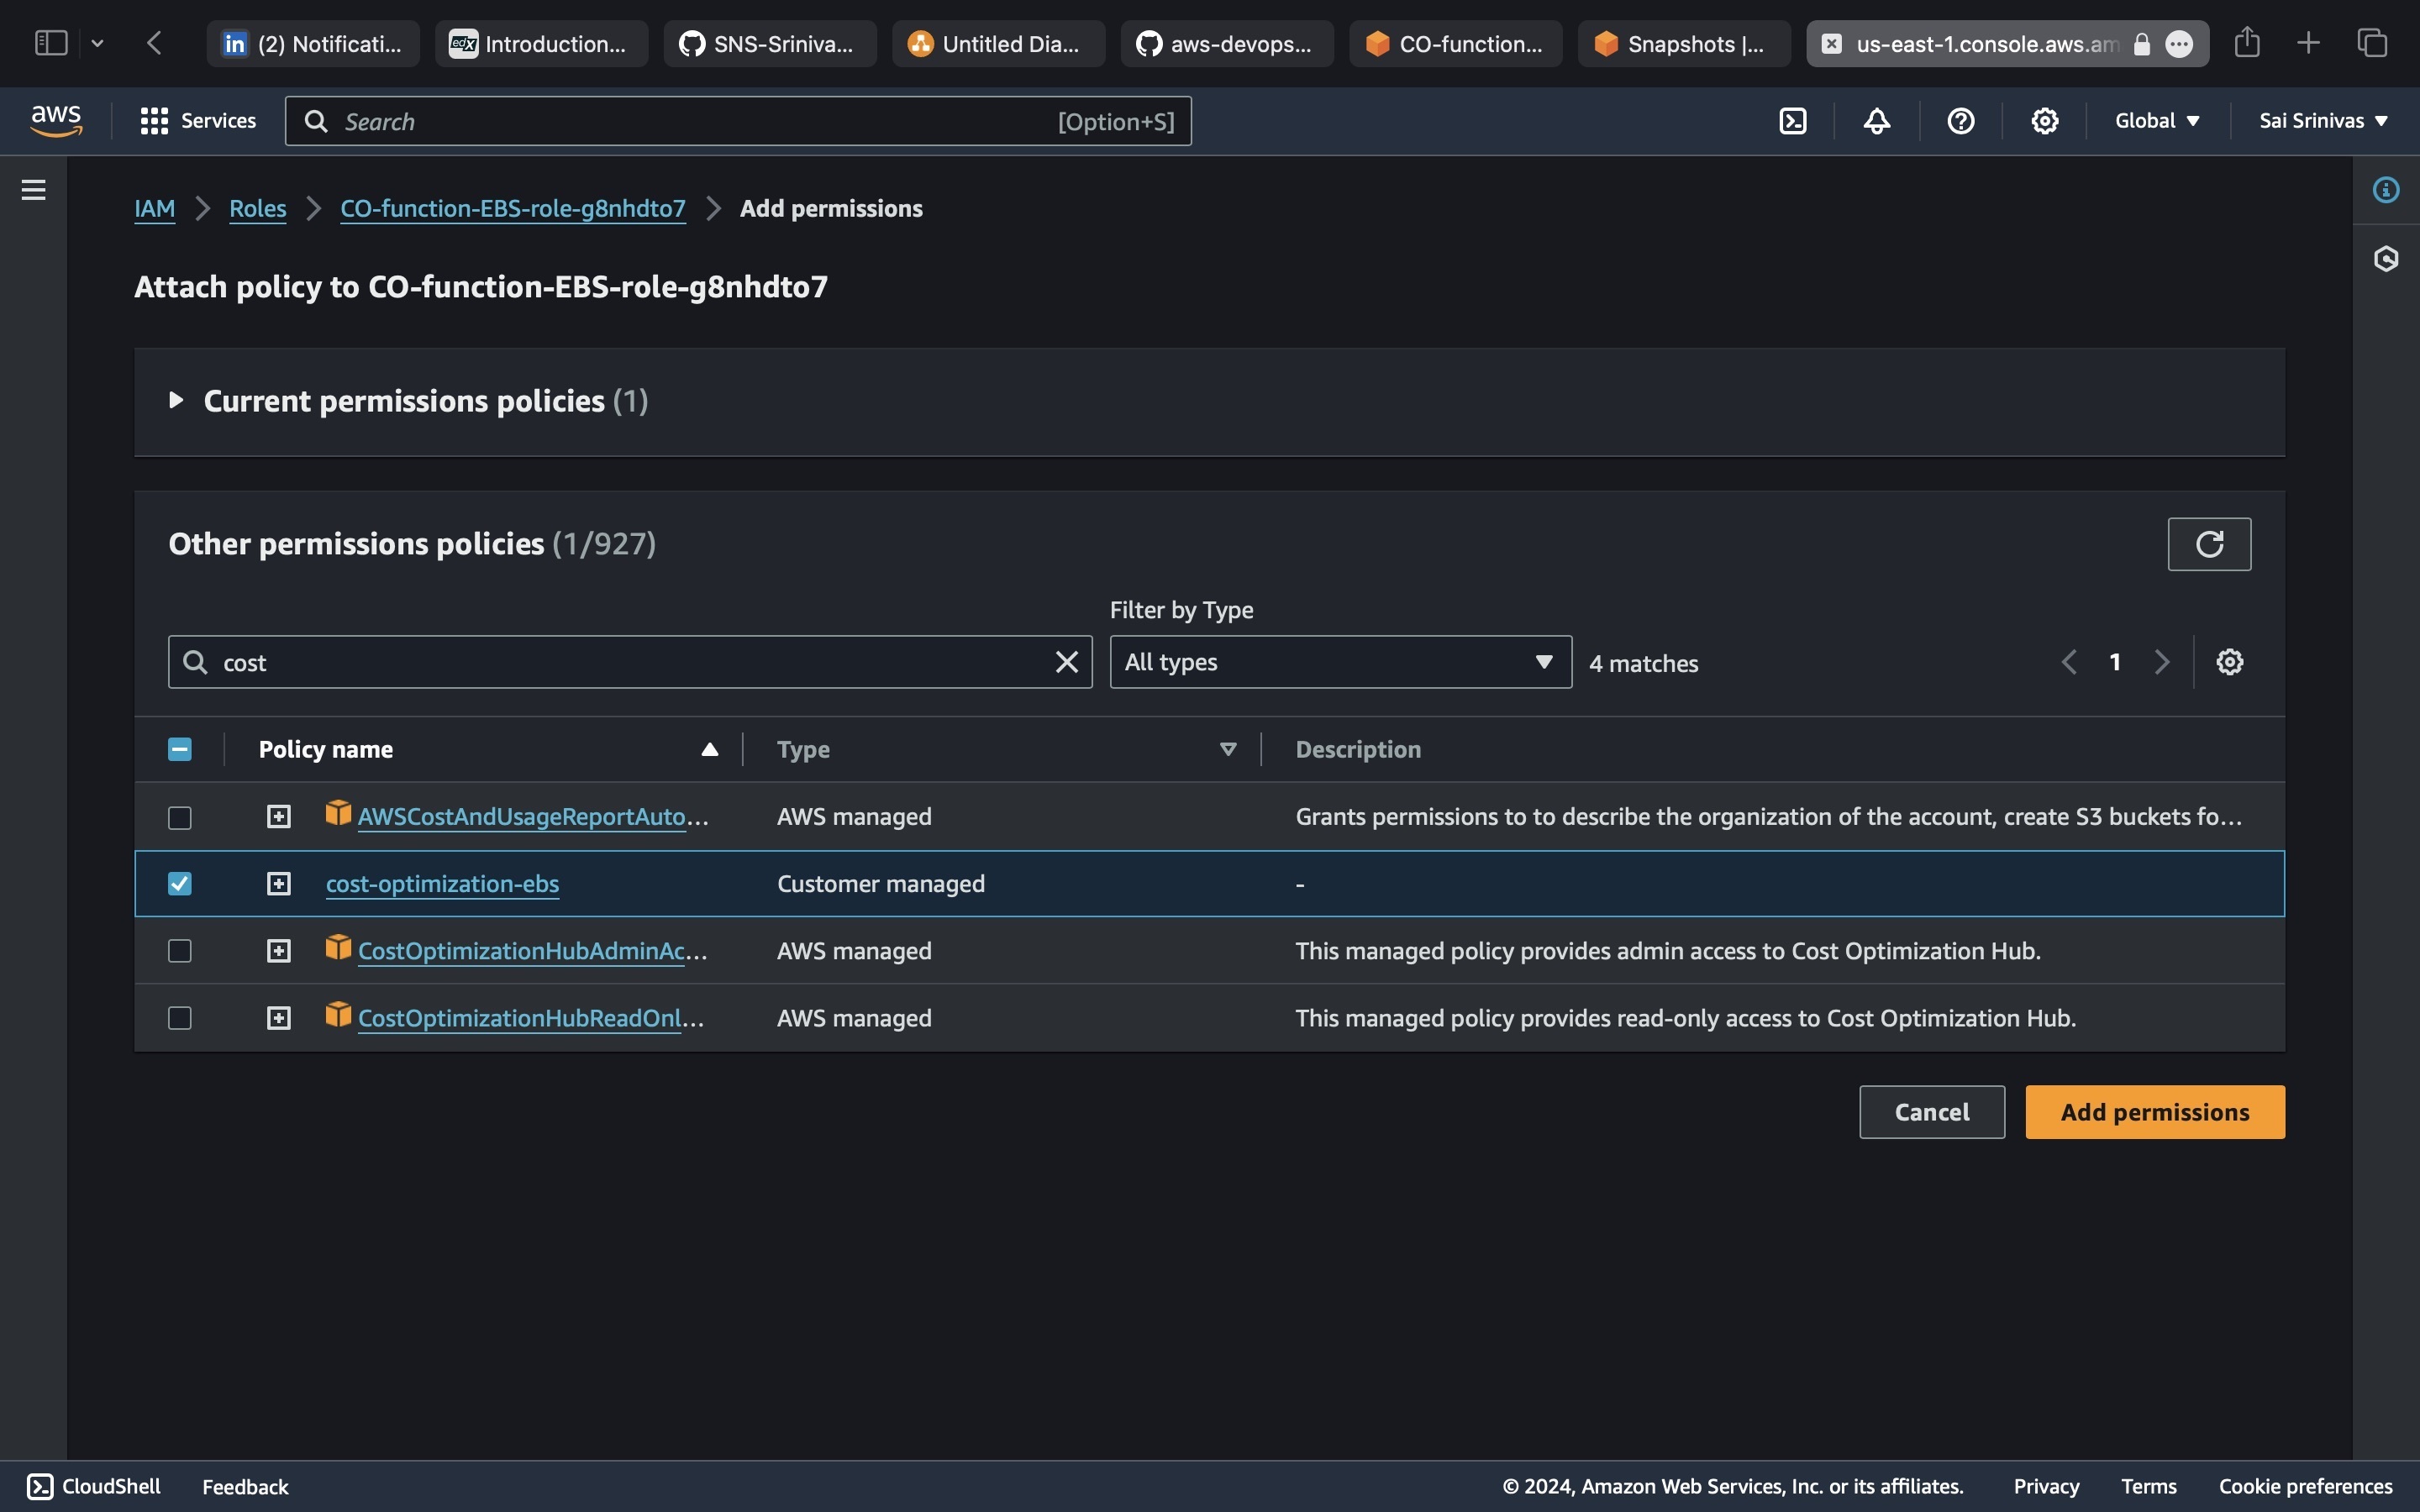
Task: Click inside the policy search field
Action: click(600, 661)
